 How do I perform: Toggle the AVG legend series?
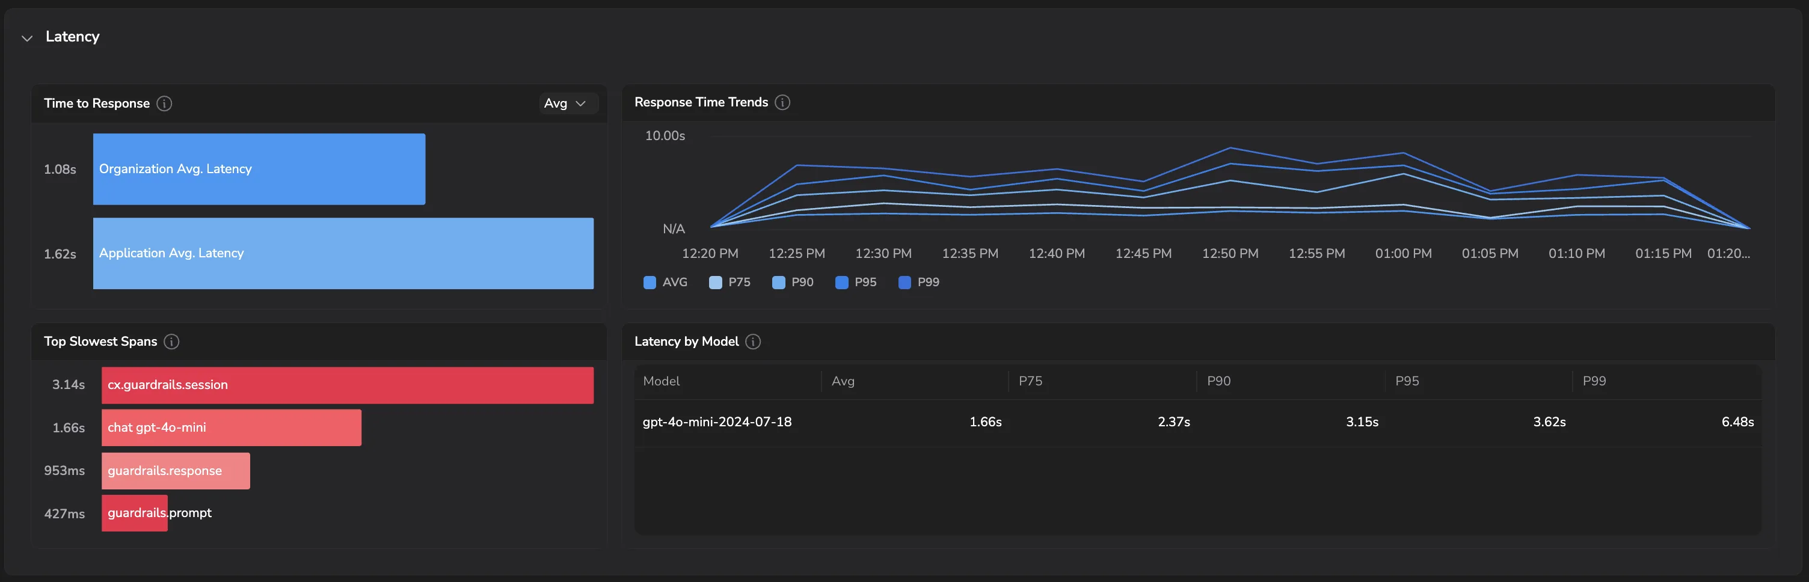coord(665,282)
